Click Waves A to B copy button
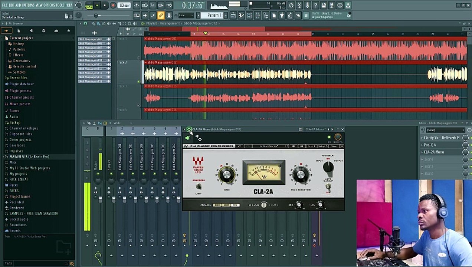 click(x=312, y=146)
